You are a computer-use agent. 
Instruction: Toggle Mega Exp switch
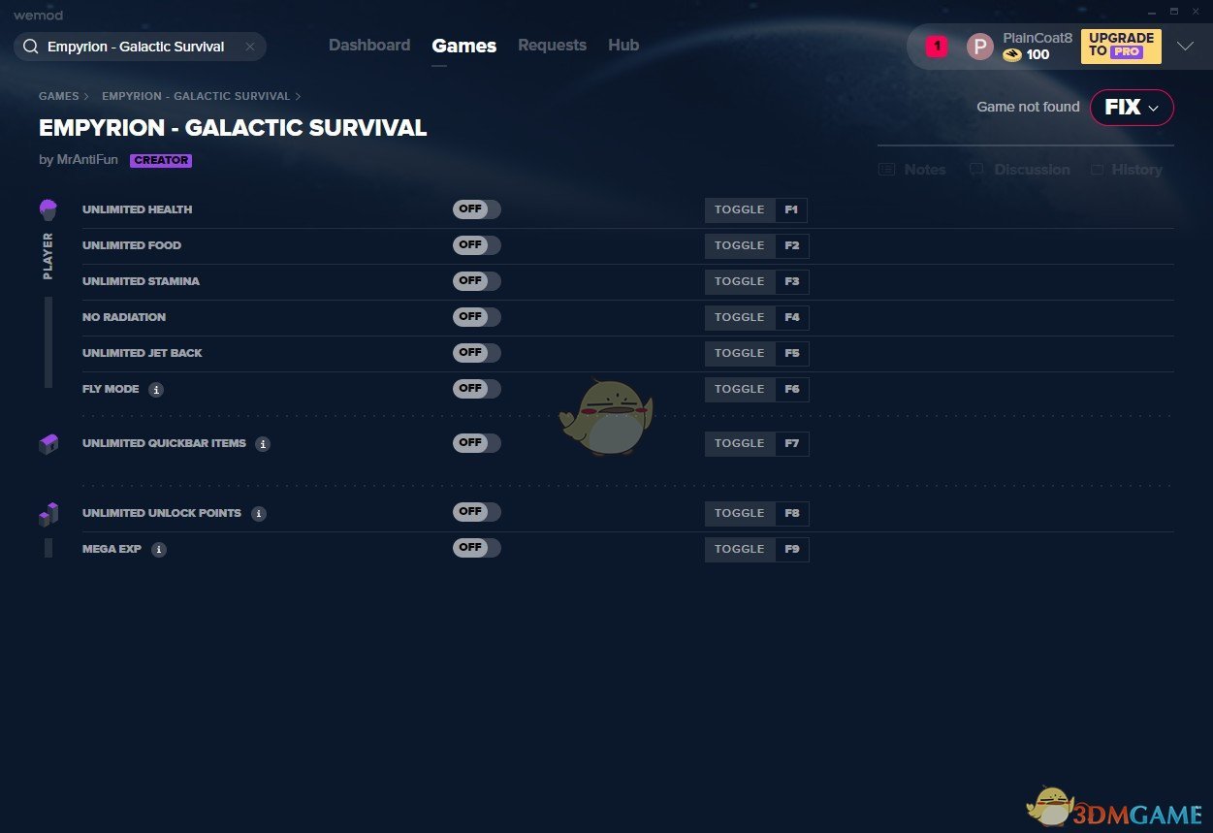pyautogui.click(x=477, y=548)
